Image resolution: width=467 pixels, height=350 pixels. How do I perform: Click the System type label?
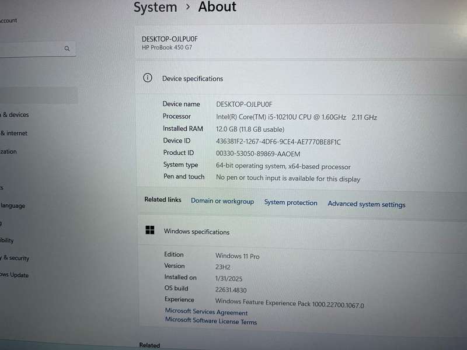point(180,164)
